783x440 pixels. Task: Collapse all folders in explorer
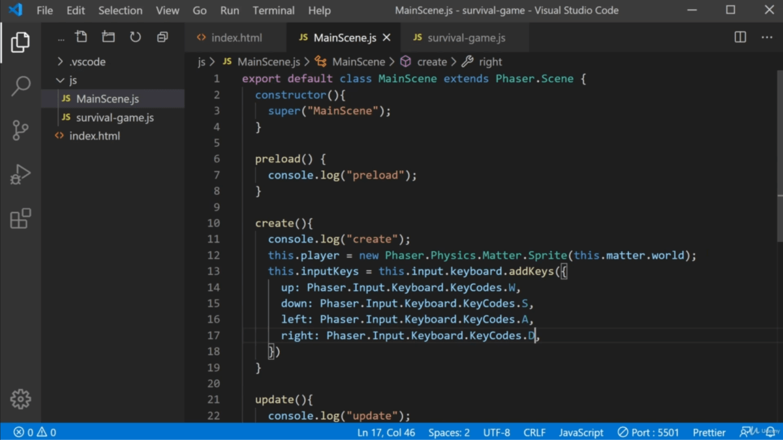tap(162, 37)
